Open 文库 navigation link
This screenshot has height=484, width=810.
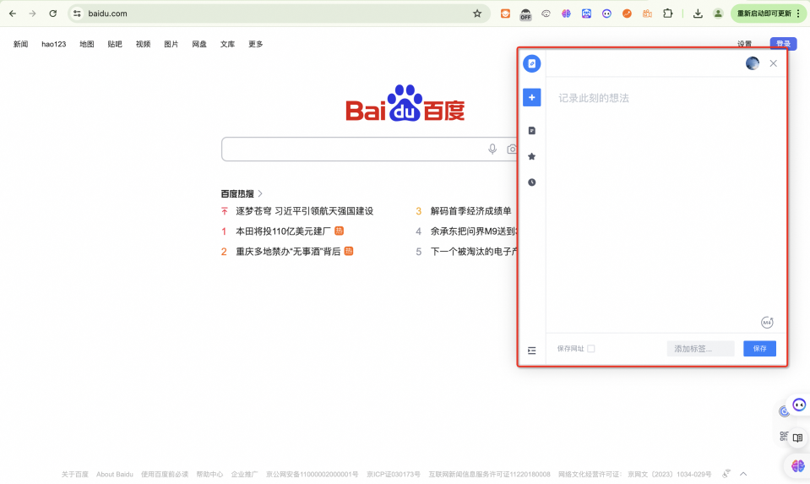(x=227, y=44)
